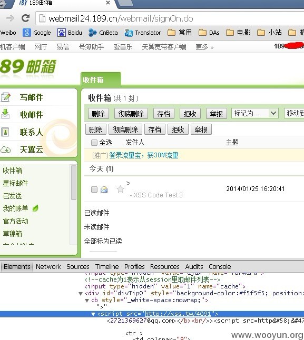Click the 彻底删除 button in top toolbar
Screen dimensions: 304x340
tap(131, 113)
